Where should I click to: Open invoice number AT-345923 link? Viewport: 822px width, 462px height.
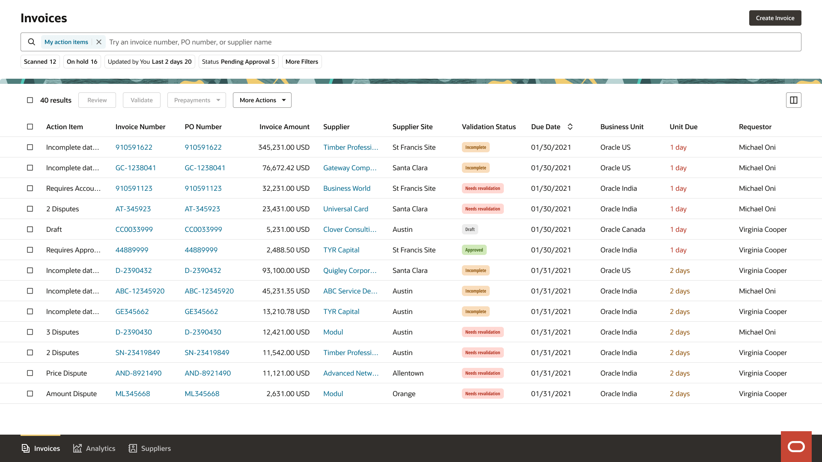[x=133, y=209]
